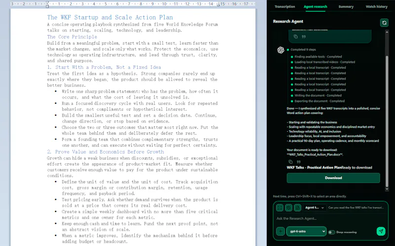Viewport: 395px width, 246px height.
Task: Click the right indent marker on the ruler
Action: point(218,4)
